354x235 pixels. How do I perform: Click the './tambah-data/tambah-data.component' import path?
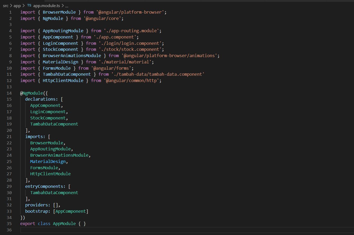pyautogui.click(x=158, y=74)
